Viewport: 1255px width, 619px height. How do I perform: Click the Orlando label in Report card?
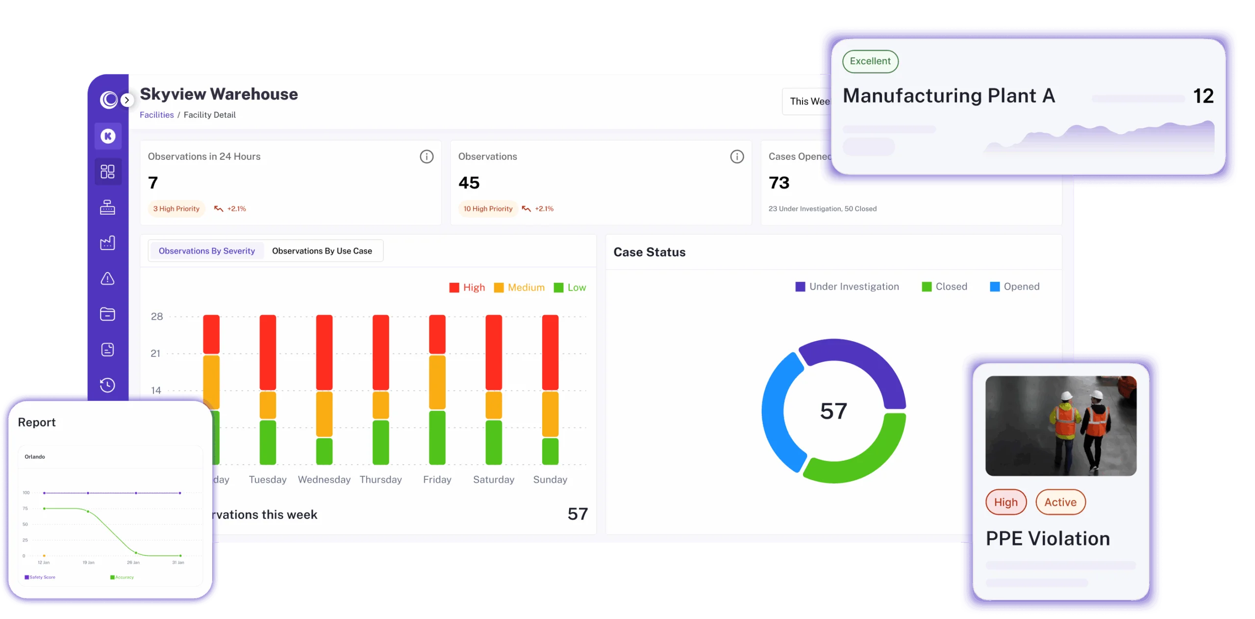(35, 457)
